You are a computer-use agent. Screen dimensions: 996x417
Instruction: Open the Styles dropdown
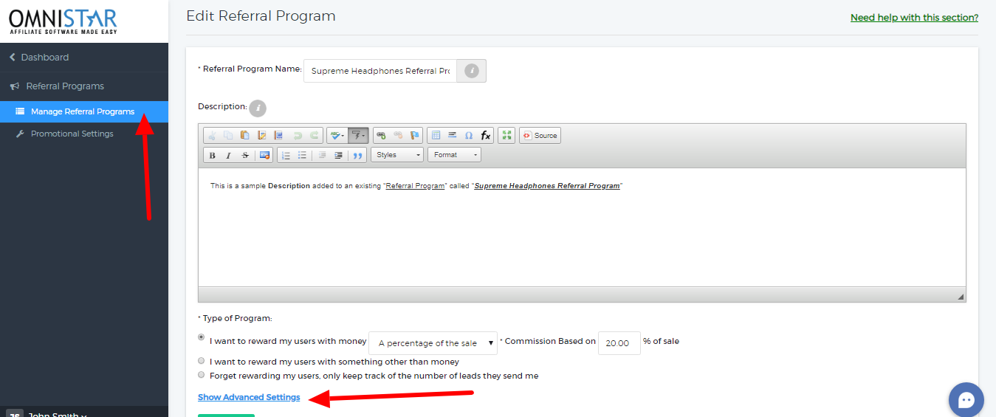[397, 155]
